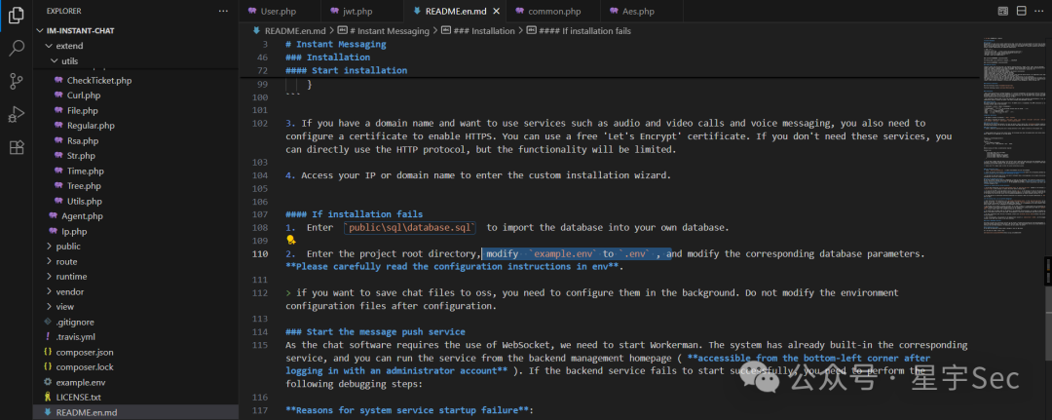The height and width of the screenshot is (420, 1052).
Task: Click line number 107 in gutter
Action: tap(260, 214)
